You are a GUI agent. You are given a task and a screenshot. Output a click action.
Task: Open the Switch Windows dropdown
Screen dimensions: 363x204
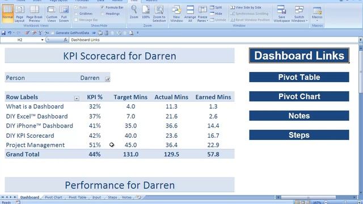tap(299, 14)
